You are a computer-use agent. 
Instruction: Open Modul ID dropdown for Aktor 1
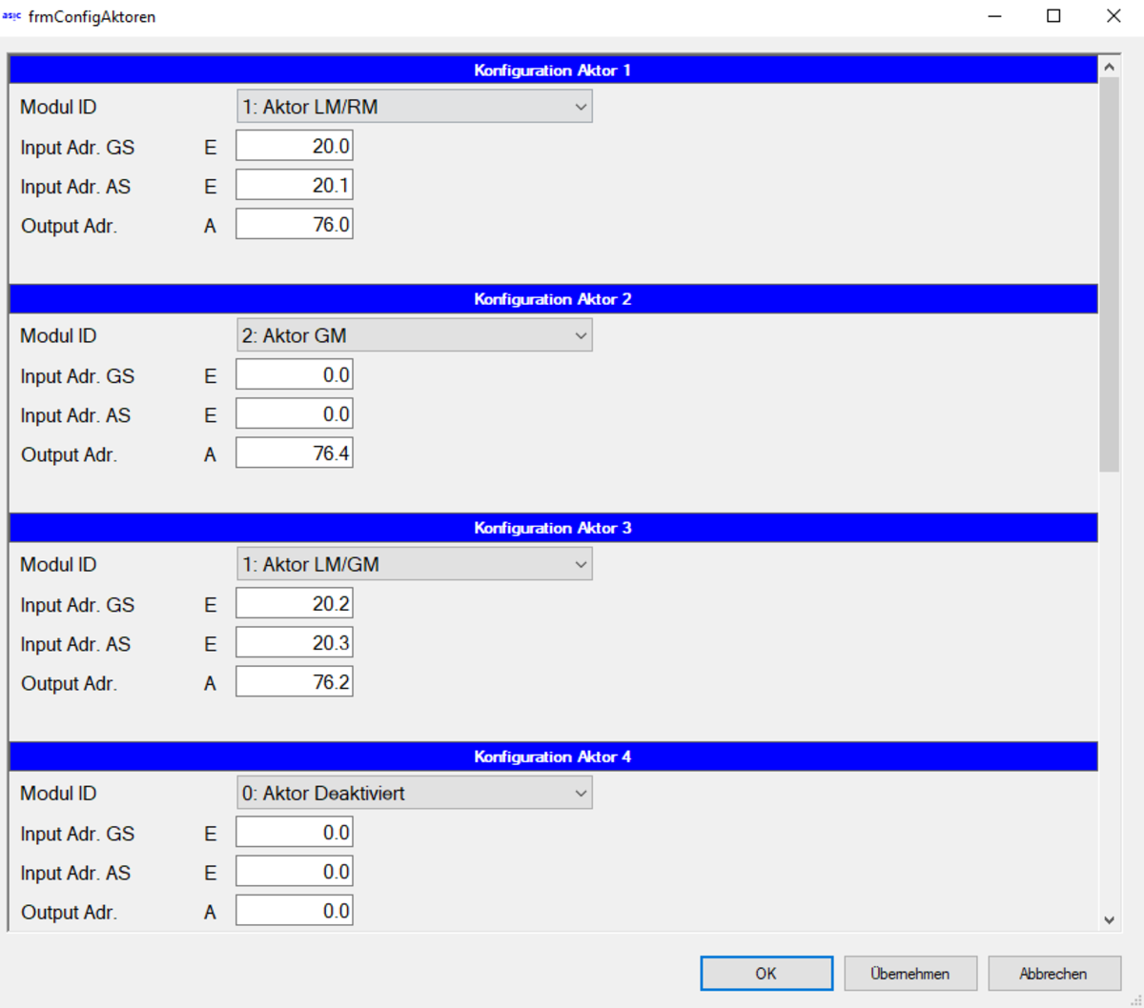(414, 107)
